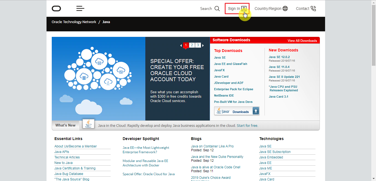Open Java ME technology link
Screen dimensions: 376x181
tap(266, 168)
